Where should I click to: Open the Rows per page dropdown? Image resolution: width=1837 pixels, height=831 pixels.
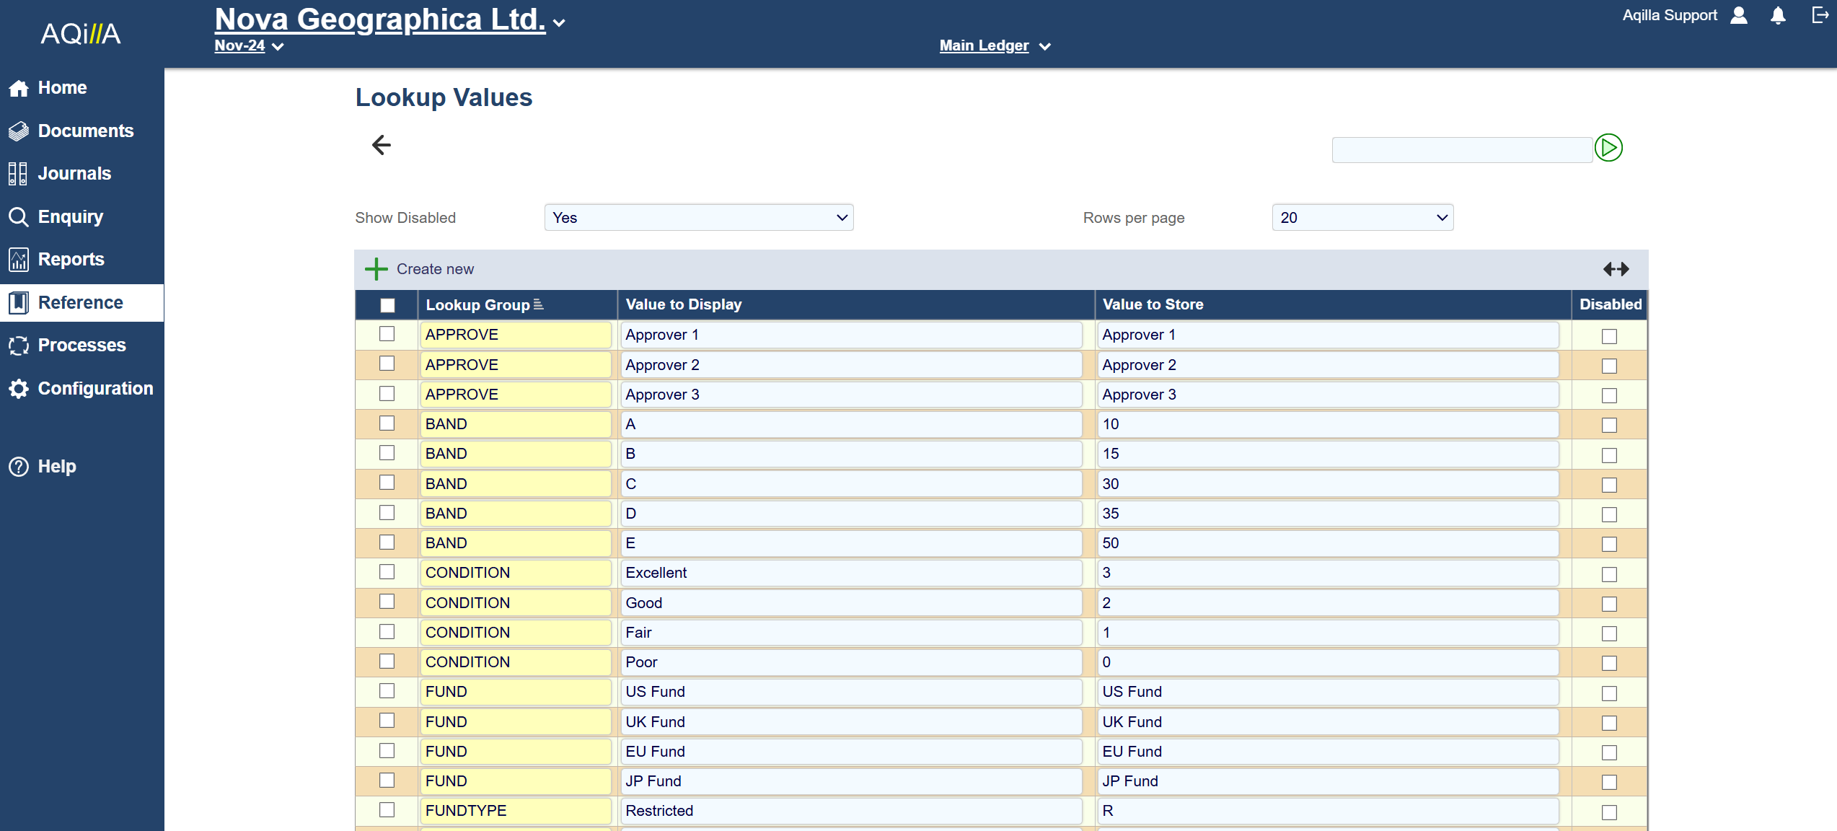pos(1362,218)
